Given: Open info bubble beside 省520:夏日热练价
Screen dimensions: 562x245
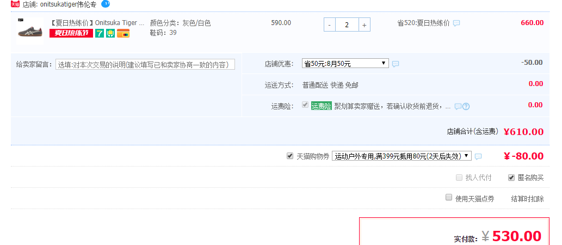Looking at the screenshot, I should [456, 23].
